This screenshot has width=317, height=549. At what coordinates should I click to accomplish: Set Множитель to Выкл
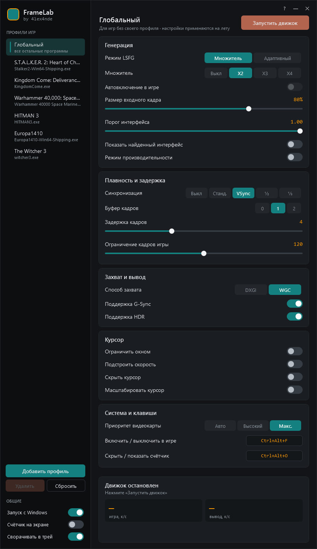216,73
